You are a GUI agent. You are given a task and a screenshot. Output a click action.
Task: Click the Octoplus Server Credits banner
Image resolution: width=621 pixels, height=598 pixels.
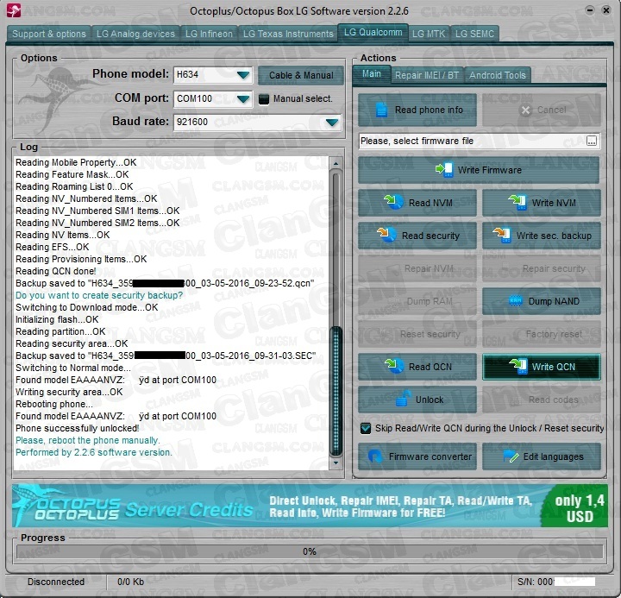tap(310, 506)
